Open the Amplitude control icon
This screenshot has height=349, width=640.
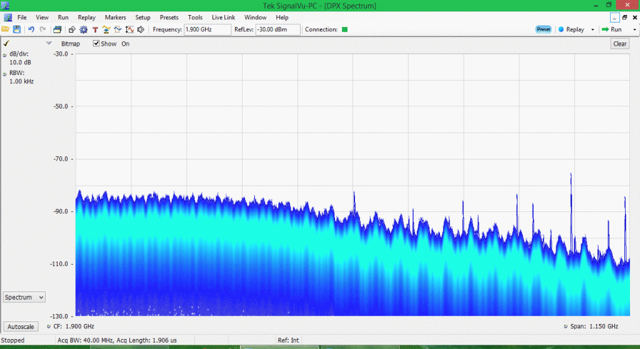click(129, 29)
